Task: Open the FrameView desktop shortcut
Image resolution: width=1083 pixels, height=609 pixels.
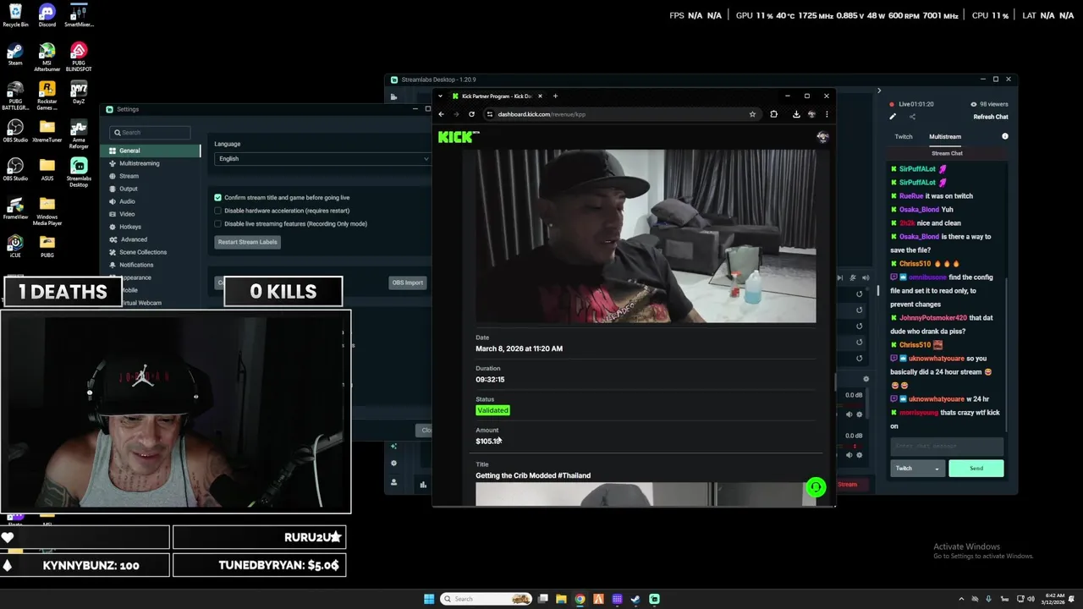Action: (x=15, y=208)
